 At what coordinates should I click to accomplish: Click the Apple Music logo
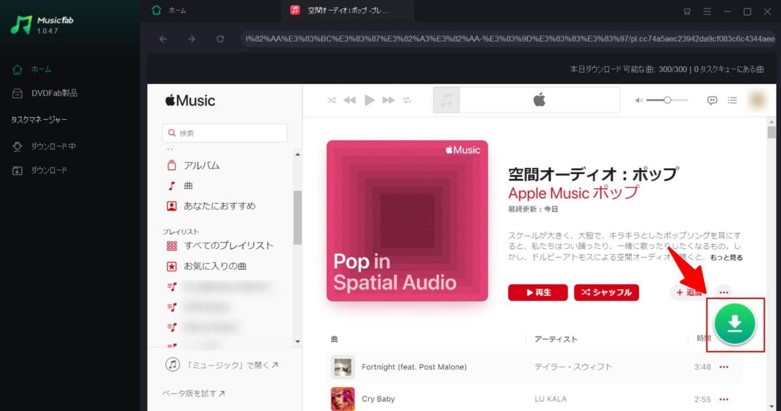[190, 101]
